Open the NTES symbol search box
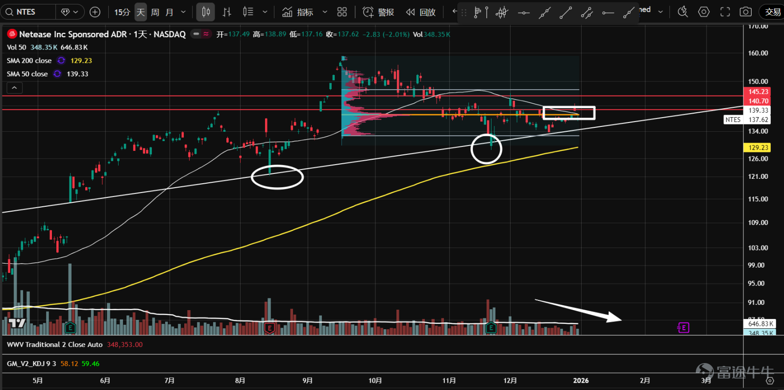784x390 pixels. (x=28, y=12)
